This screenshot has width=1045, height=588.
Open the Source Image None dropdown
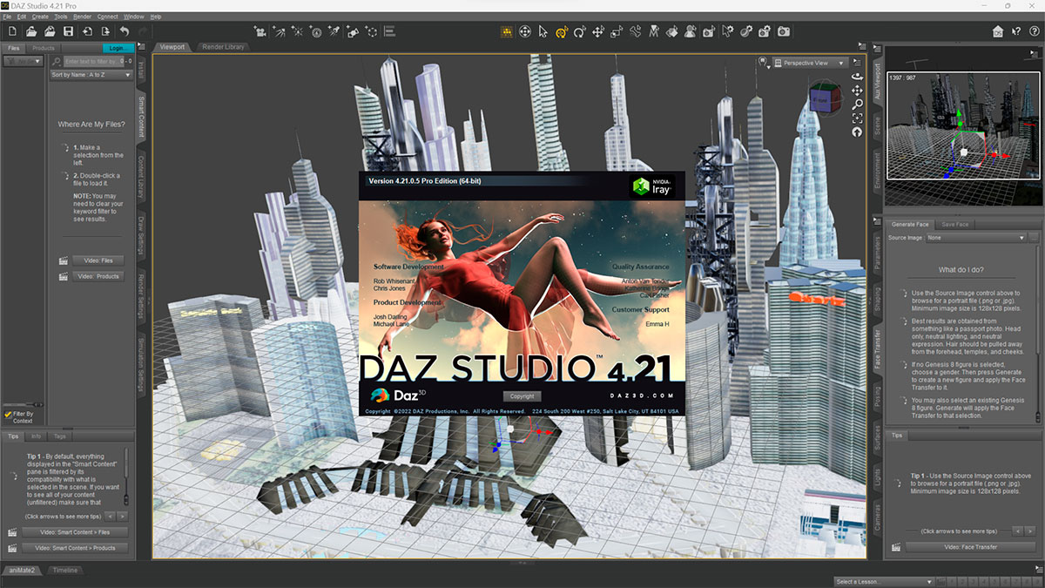pyautogui.click(x=976, y=237)
